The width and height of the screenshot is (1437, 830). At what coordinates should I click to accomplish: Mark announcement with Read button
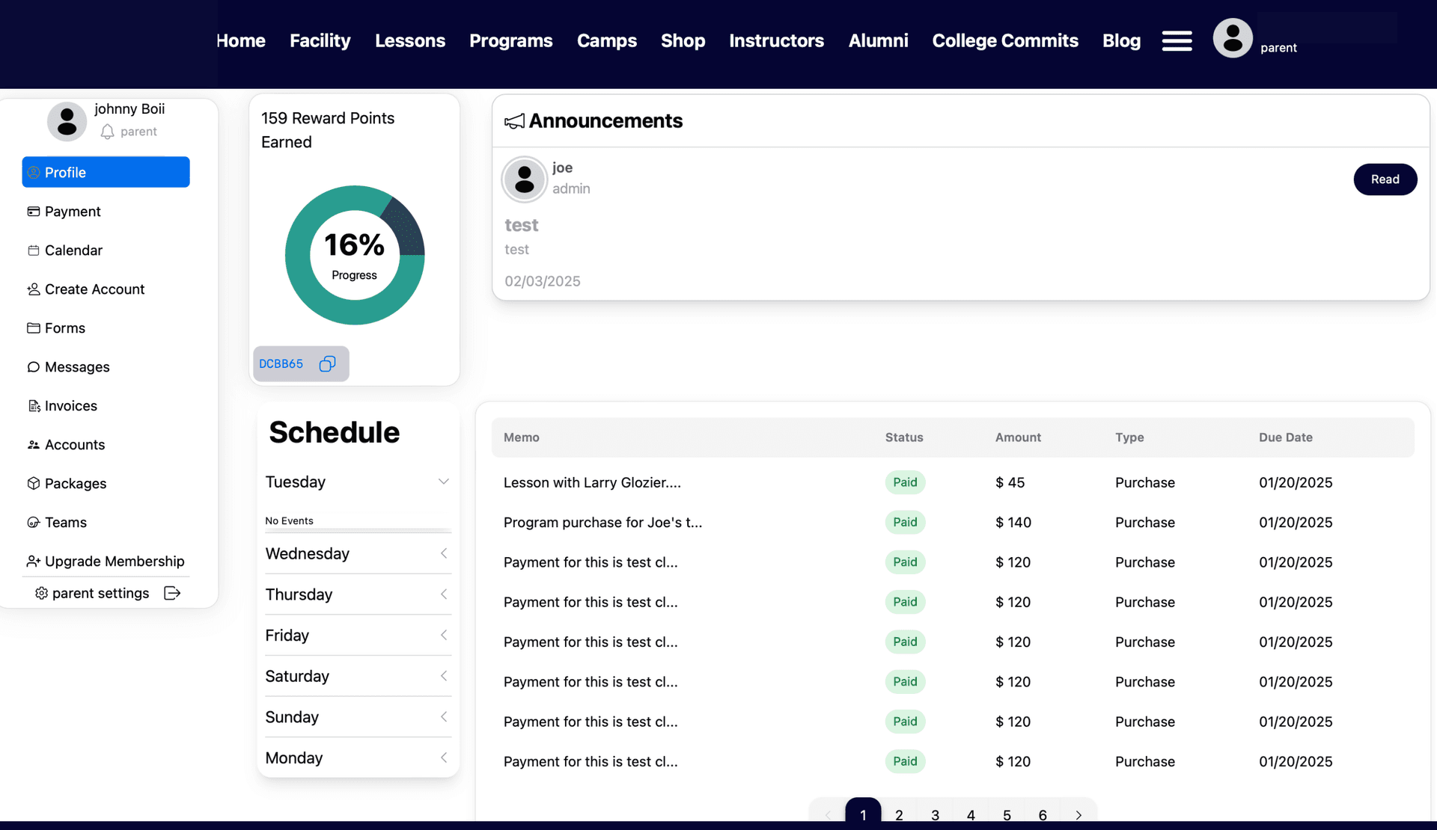(x=1385, y=179)
